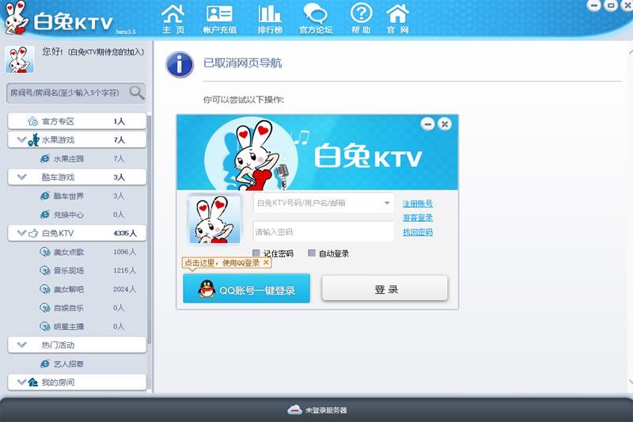Click the room icon beside 美女聊吧
Viewport: 633px width, 422px height.
(x=45, y=289)
